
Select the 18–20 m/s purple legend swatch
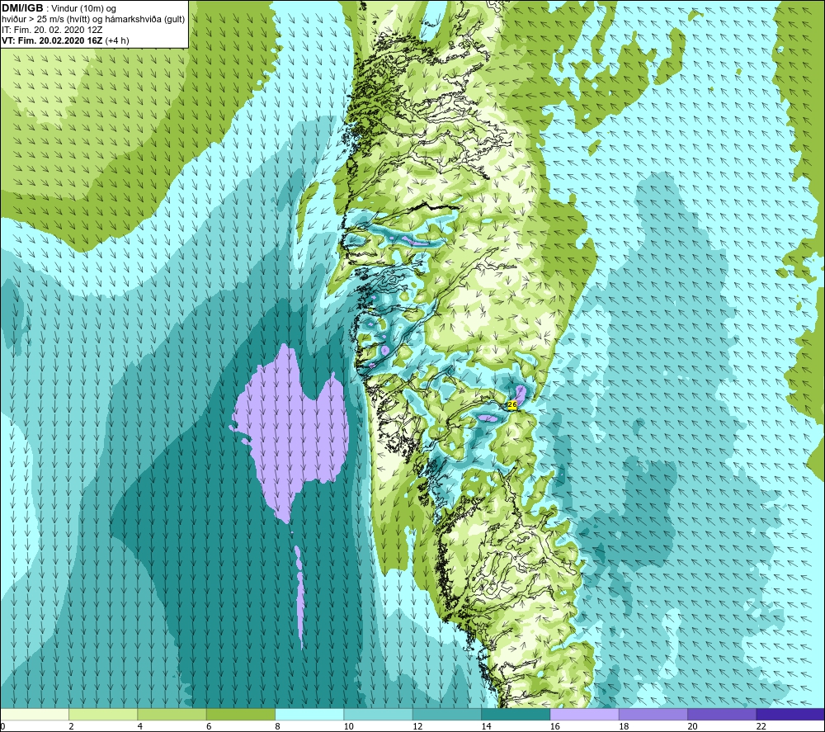click(653, 715)
